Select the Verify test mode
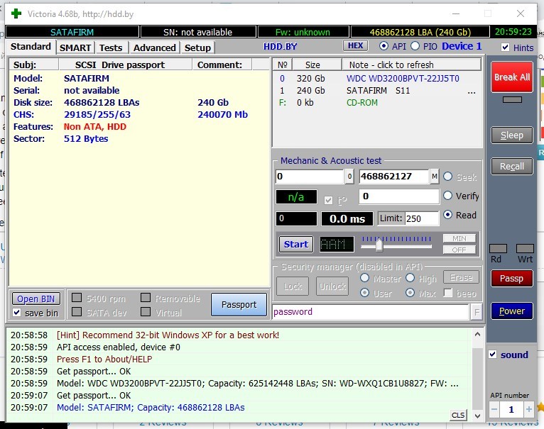Viewport: 544px width, 429px height. (x=448, y=196)
